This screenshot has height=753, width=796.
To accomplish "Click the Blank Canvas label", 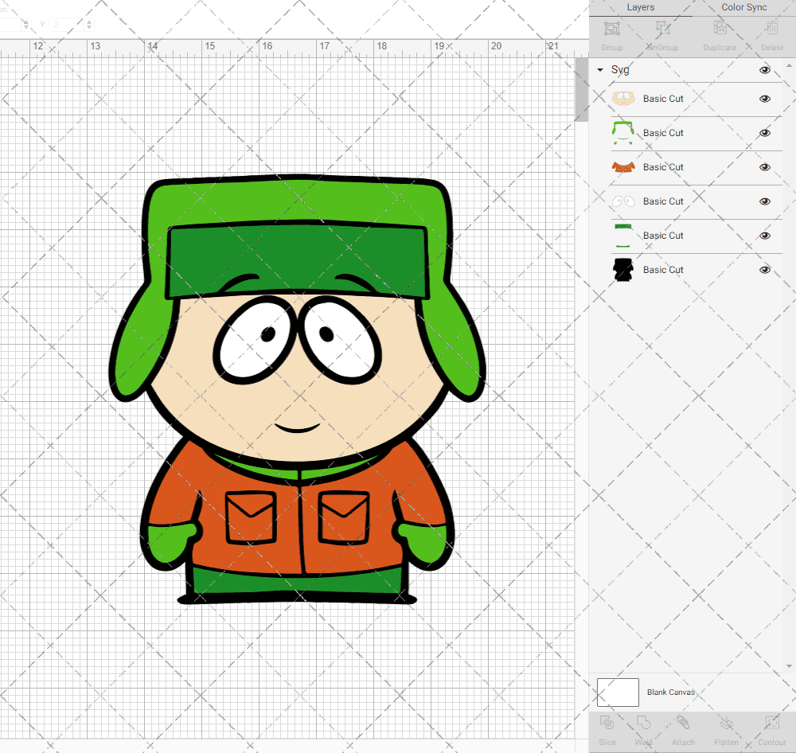I will point(670,692).
